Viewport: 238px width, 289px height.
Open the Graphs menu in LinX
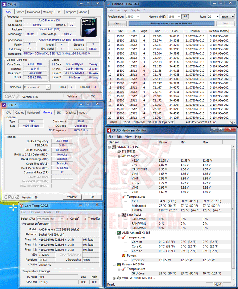(135, 10)
